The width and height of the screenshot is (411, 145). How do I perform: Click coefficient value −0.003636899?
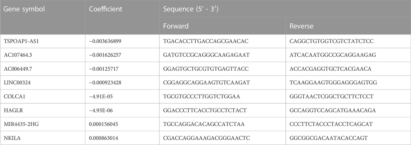point(104,41)
